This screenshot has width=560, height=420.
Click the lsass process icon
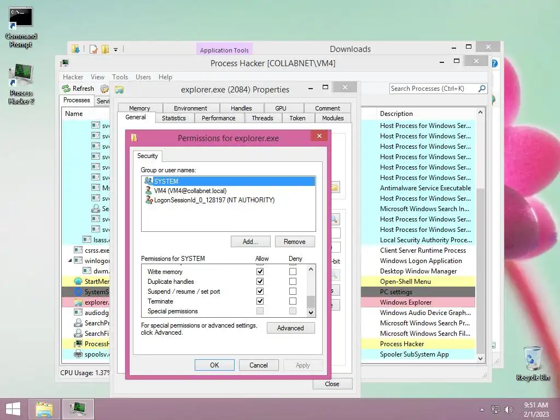pos(87,240)
